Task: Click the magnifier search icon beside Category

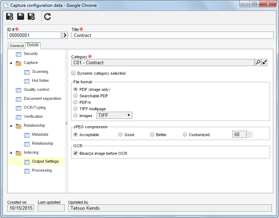Action: (258, 62)
